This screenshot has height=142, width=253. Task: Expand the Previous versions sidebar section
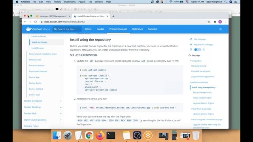click(x=61, y=66)
